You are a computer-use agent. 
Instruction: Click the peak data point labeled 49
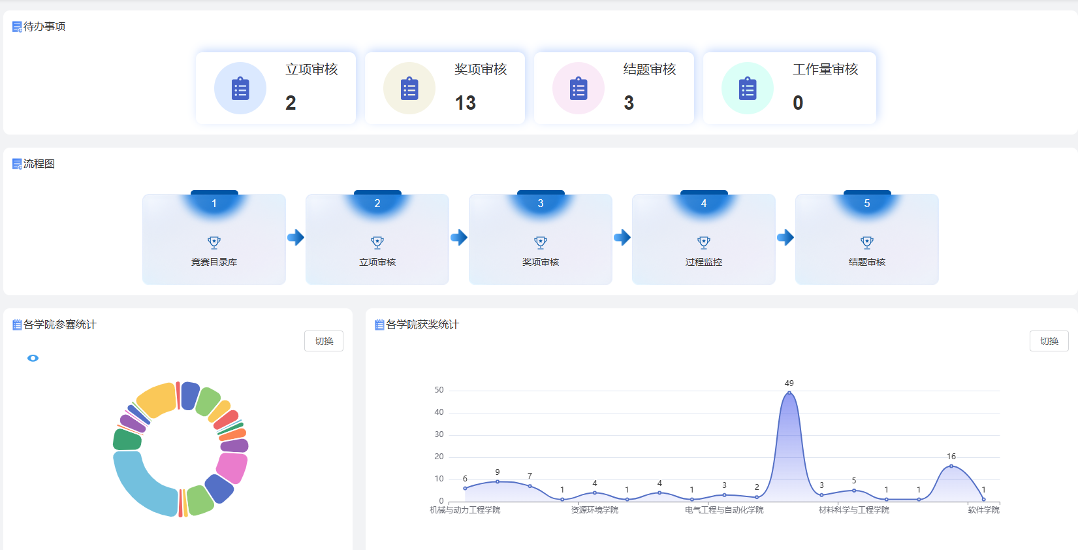tap(789, 393)
